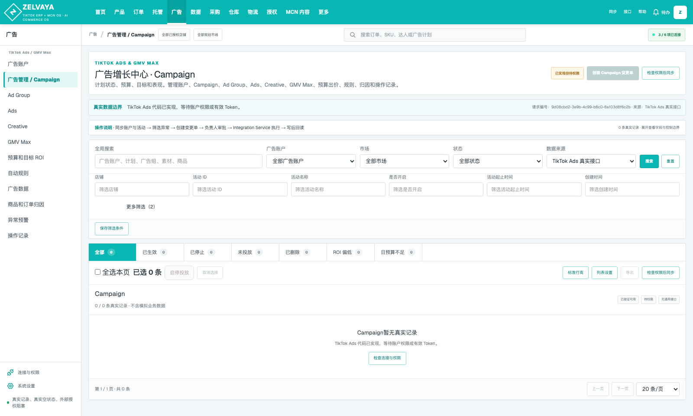Viewport: 693px width, 416px height.
Task: Expand 更多筛选 (2) filters
Action: (141, 207)
